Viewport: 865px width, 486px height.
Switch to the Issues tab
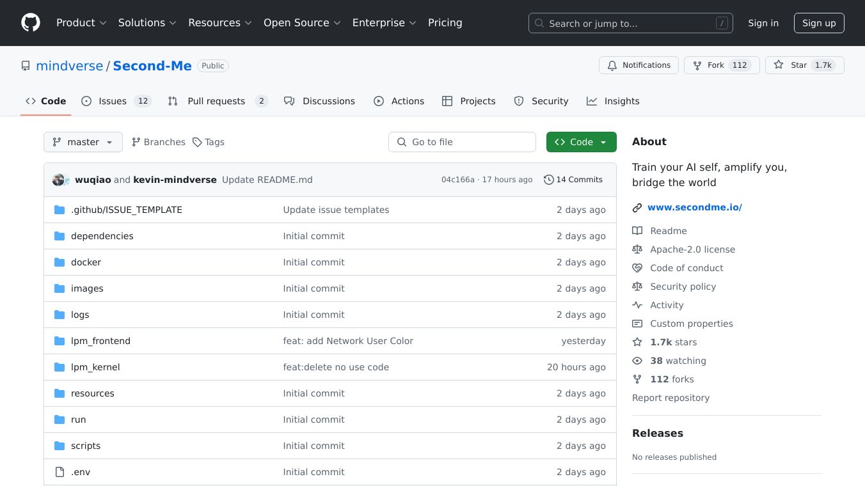click(x=113, y=101)
